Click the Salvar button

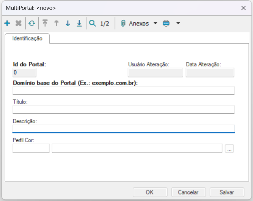pyautogui.click(x=227, y=192)
